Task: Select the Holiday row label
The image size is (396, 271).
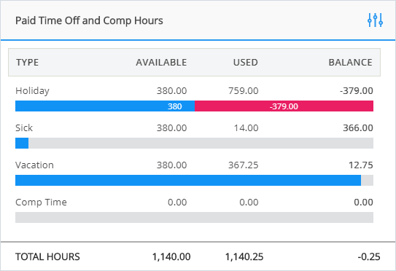Action: point(32,91)
